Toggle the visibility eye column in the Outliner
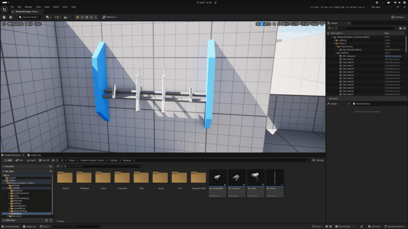 (x=328, y=33)
